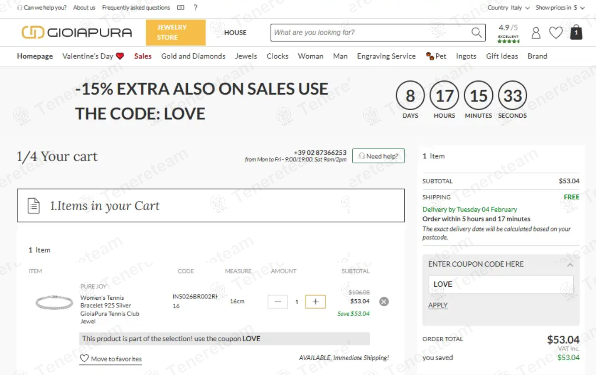Increase bracelet amount with plus button
The width and height of the screenshot is (596, 375).
pos(316,301)
